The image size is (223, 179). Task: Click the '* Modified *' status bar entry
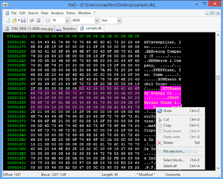tap(146, 174)
